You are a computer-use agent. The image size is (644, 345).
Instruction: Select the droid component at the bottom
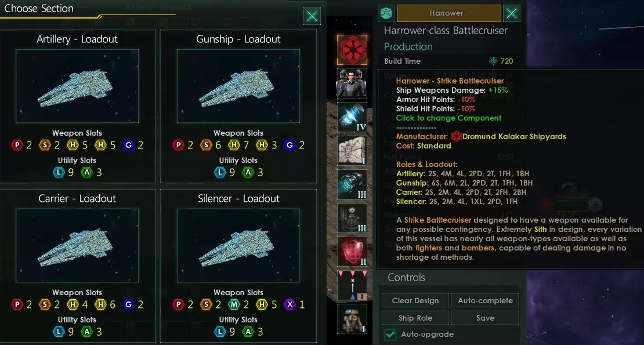coord(352,319)
